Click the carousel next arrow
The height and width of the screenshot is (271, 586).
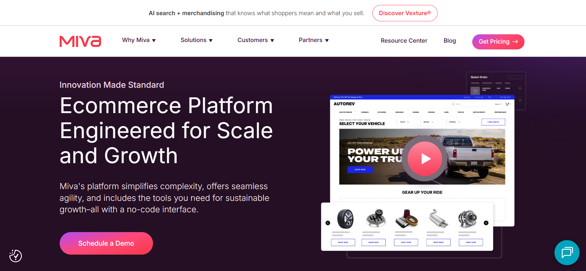[x=486, y=223]
